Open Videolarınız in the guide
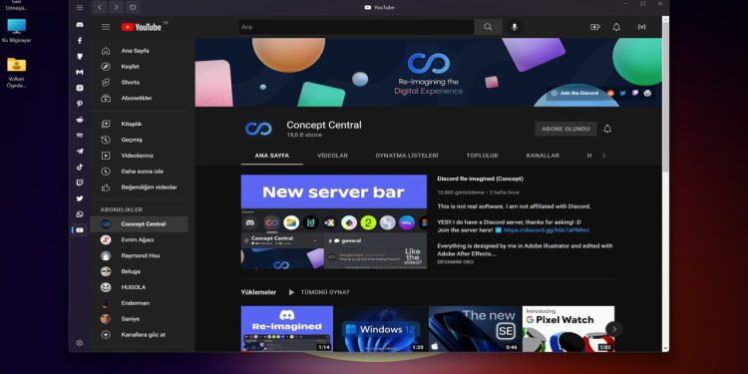The height and width of the screenshot is (374, 748). tap(140, 155)
